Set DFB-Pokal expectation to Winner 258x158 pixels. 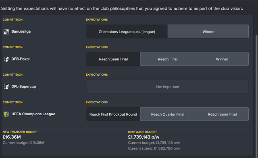[222, 59]
